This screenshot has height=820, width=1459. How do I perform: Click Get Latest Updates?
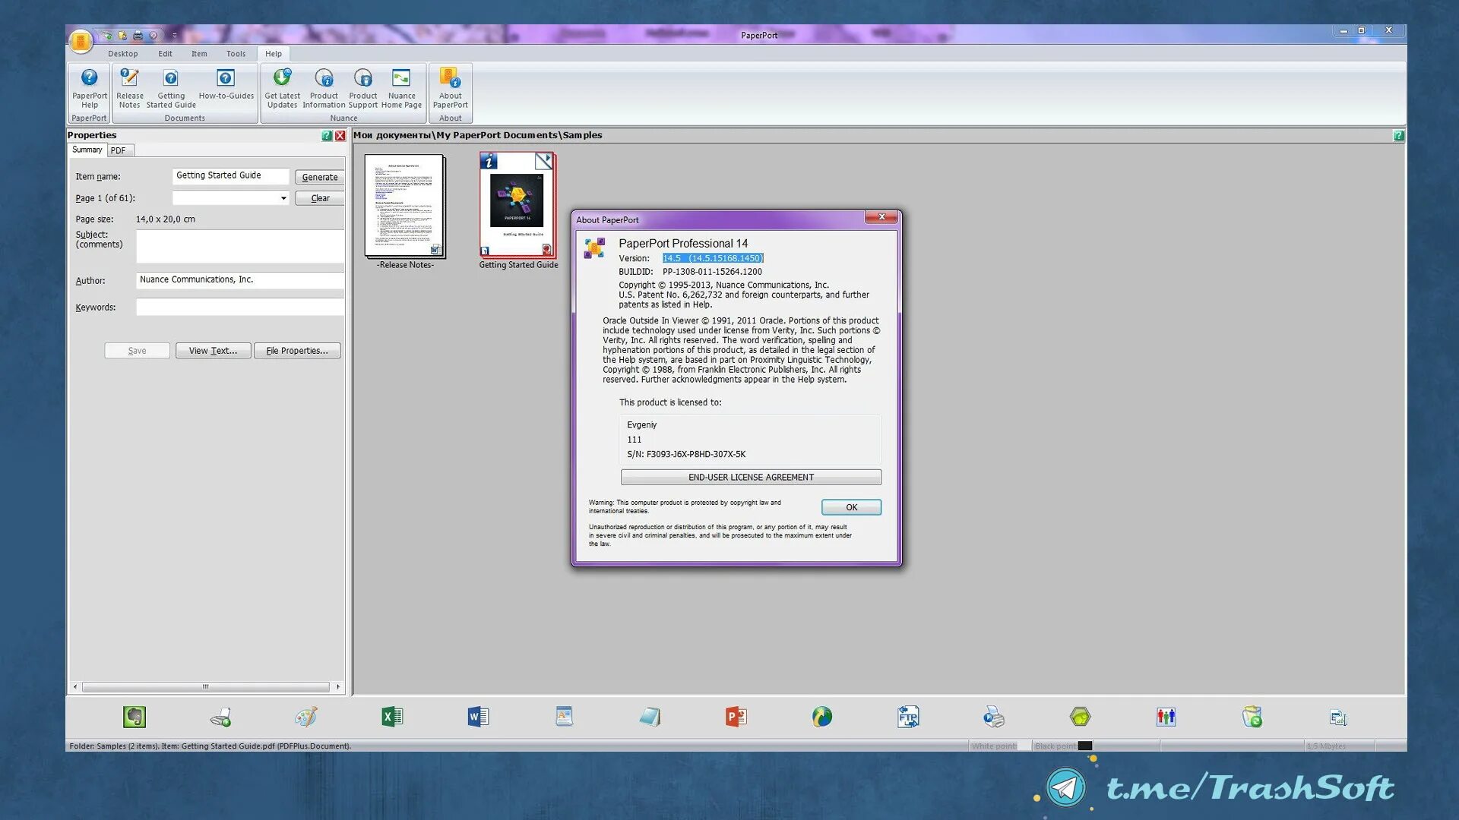pos(282,89)
